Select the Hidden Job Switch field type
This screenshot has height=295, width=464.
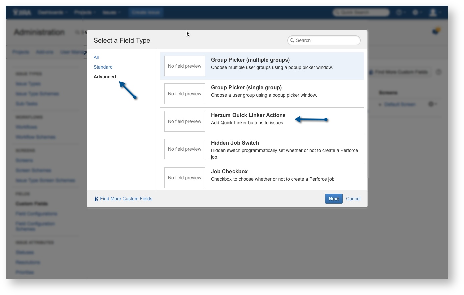235,143
